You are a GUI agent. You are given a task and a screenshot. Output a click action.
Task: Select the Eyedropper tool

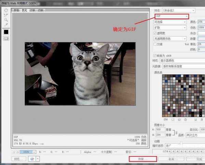[x=6, y=25]
